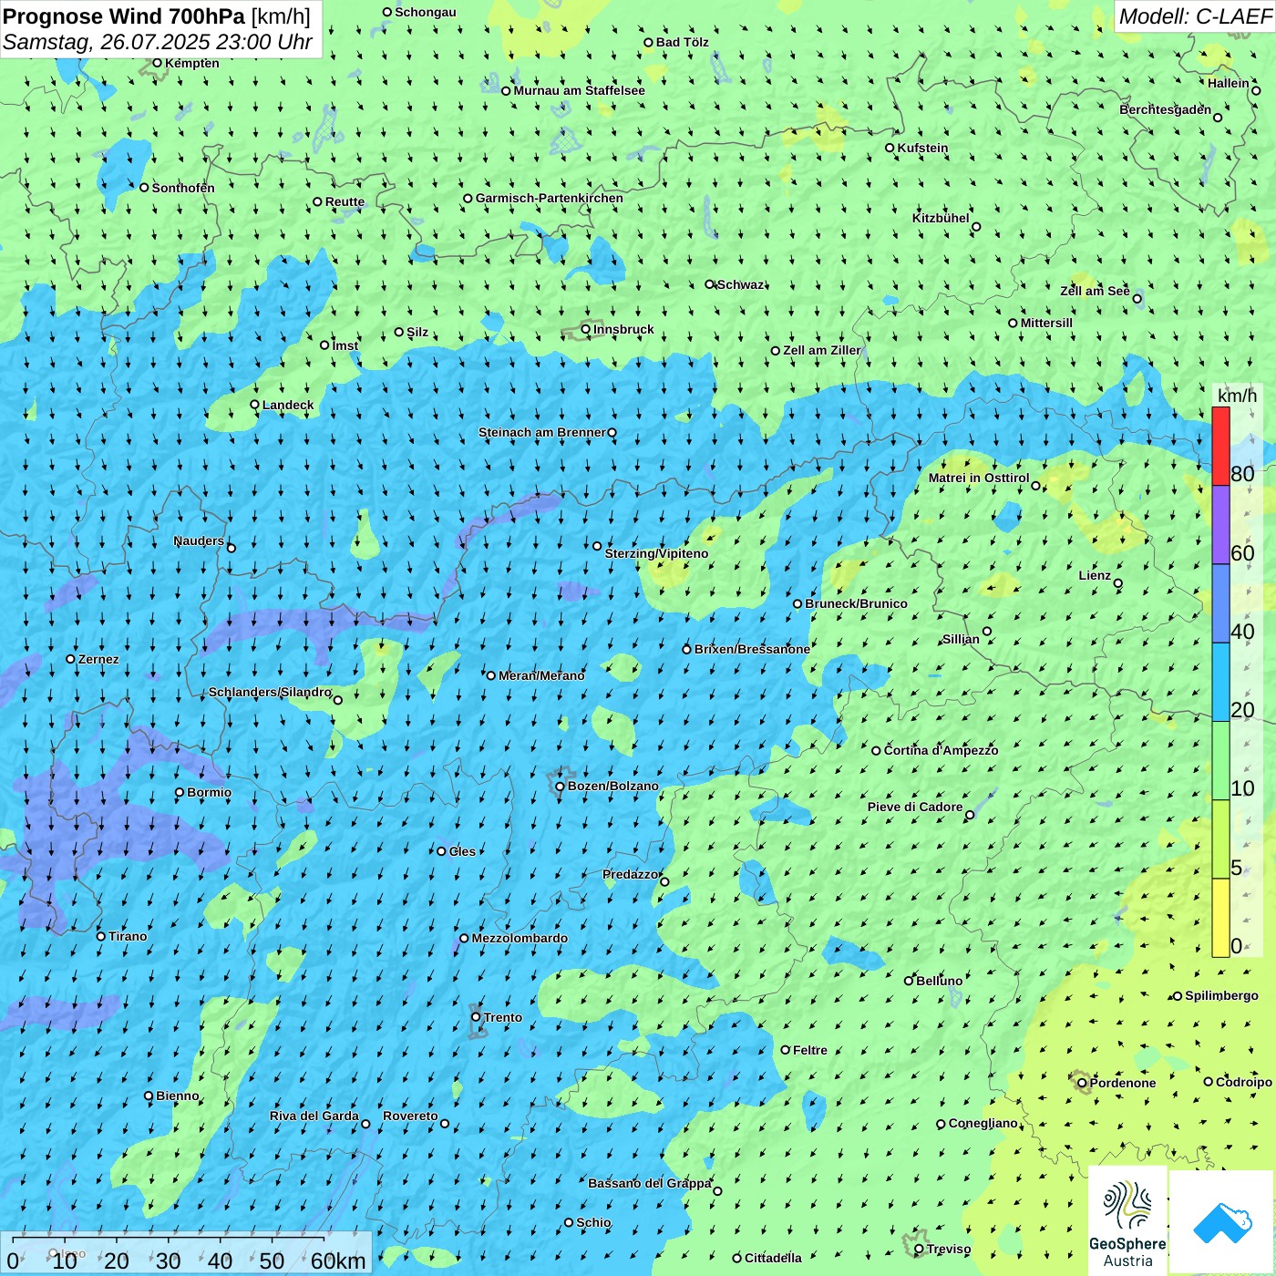This screenshot has width=1276, height=1276.
Task: Click the yellow 0-5 km/h legend color
Action: pos(1220,918)
